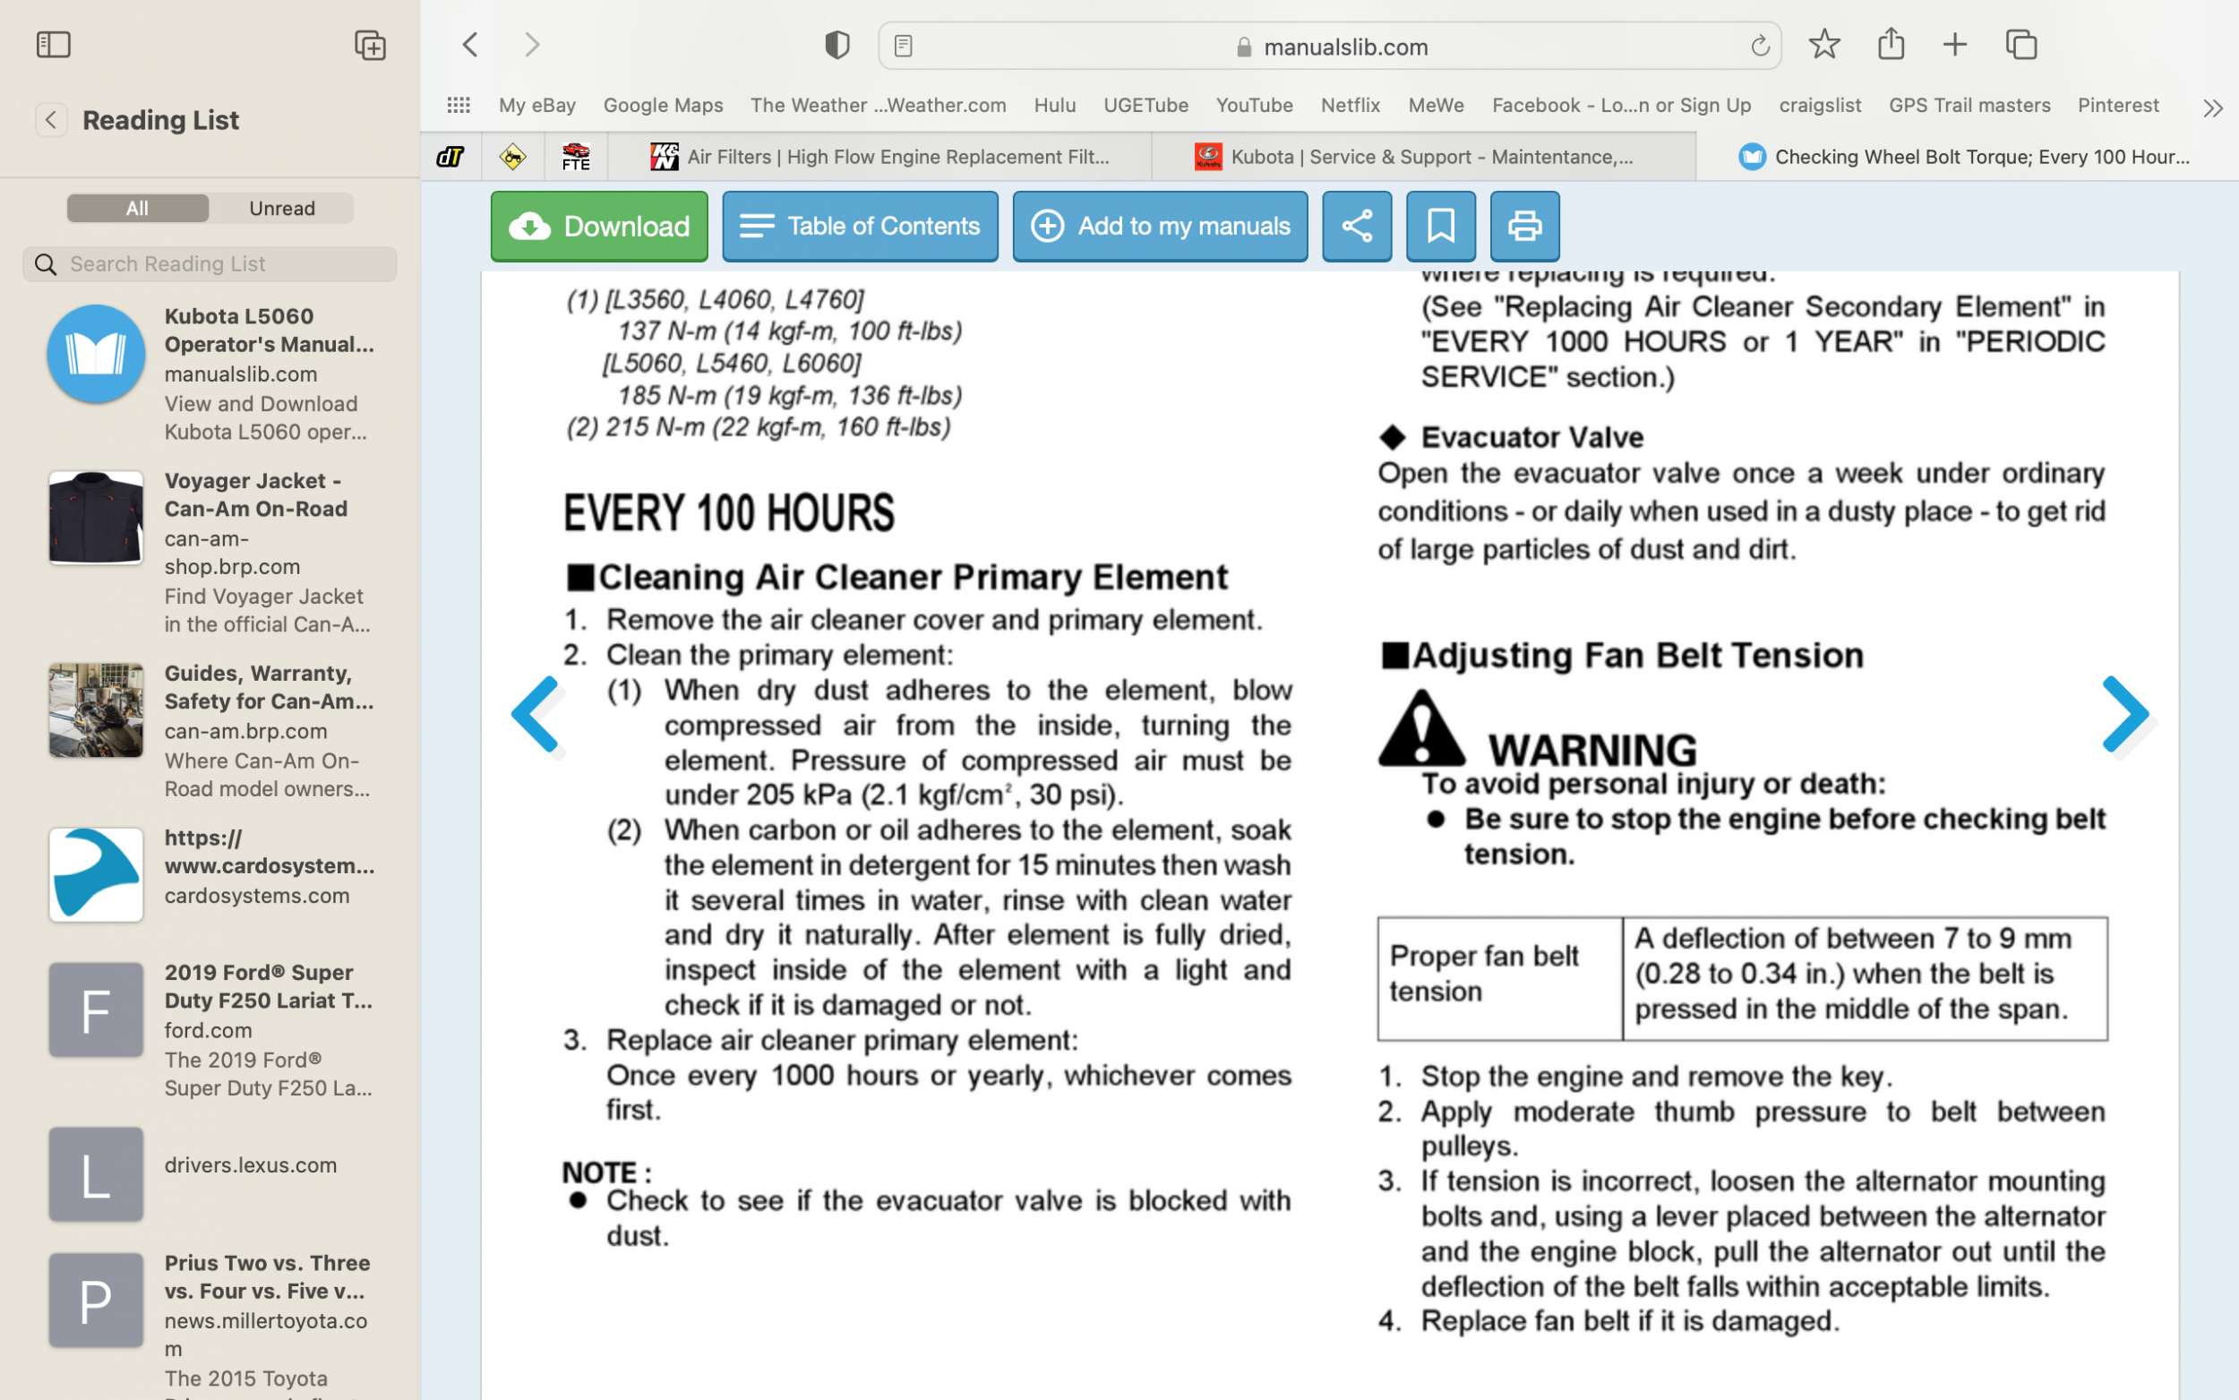Viewport: 2239px width, 1400px height.
Task: Open Pinterest bookmark
Action: (x=2118, y=106)
